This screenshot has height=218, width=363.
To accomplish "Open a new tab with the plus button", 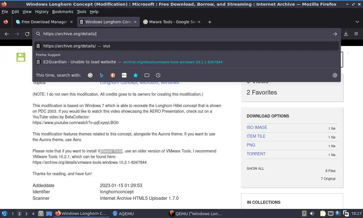I will pos(210,22).
